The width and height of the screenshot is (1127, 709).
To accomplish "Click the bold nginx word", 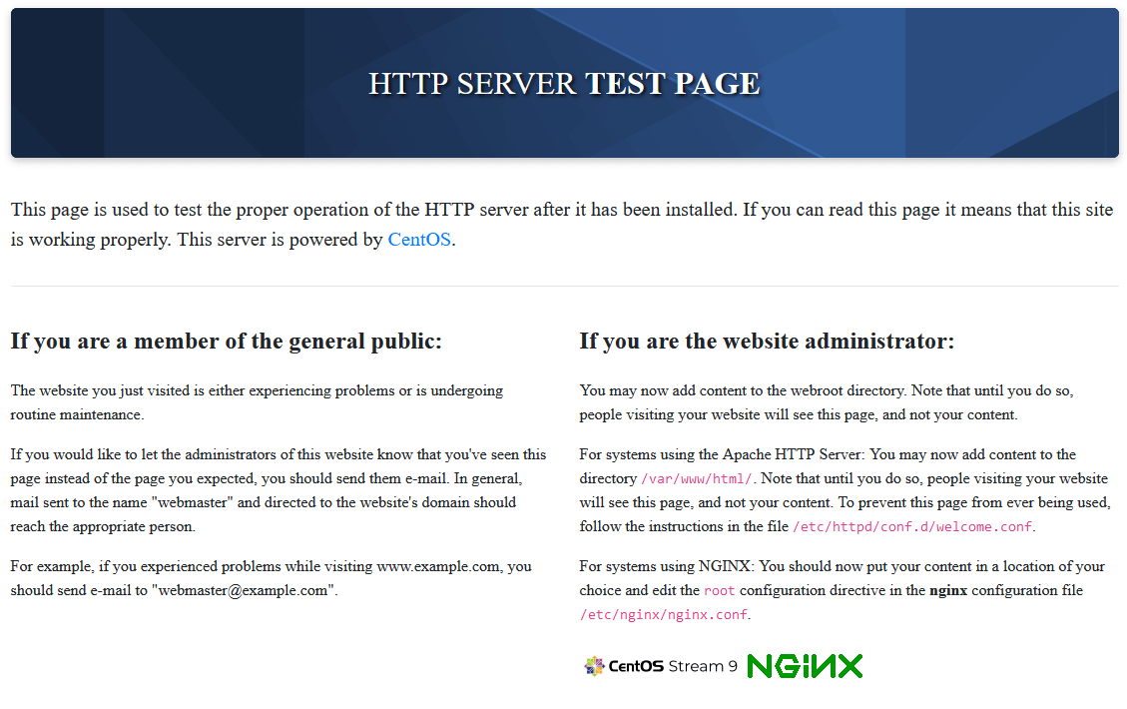I will coord(948,590).
